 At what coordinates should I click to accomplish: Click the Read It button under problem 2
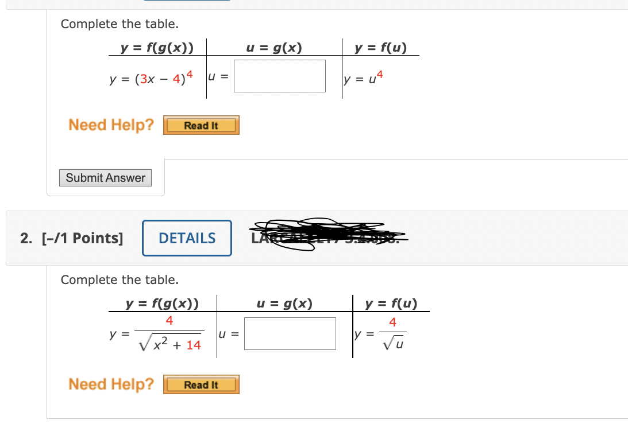201,384
